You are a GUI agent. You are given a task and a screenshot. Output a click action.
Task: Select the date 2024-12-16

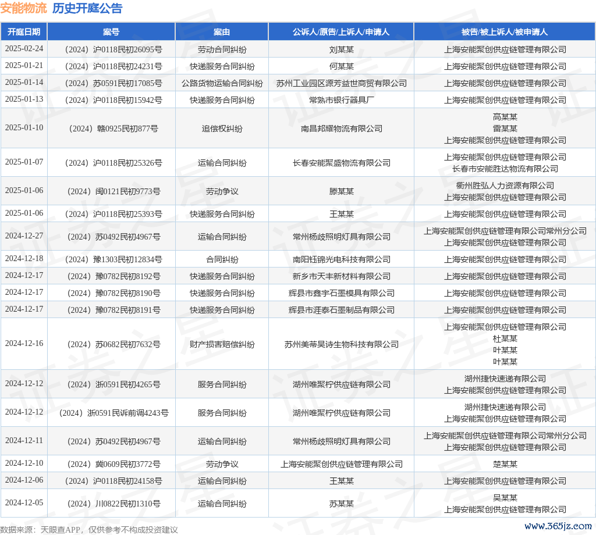tap(24, 343)
